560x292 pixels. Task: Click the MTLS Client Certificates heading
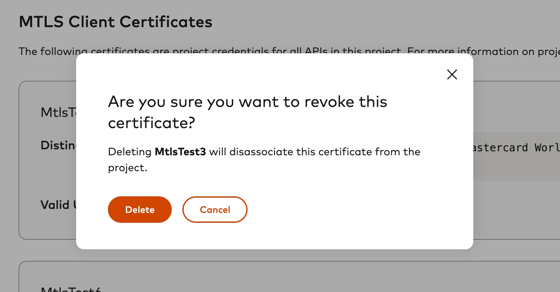116,22
